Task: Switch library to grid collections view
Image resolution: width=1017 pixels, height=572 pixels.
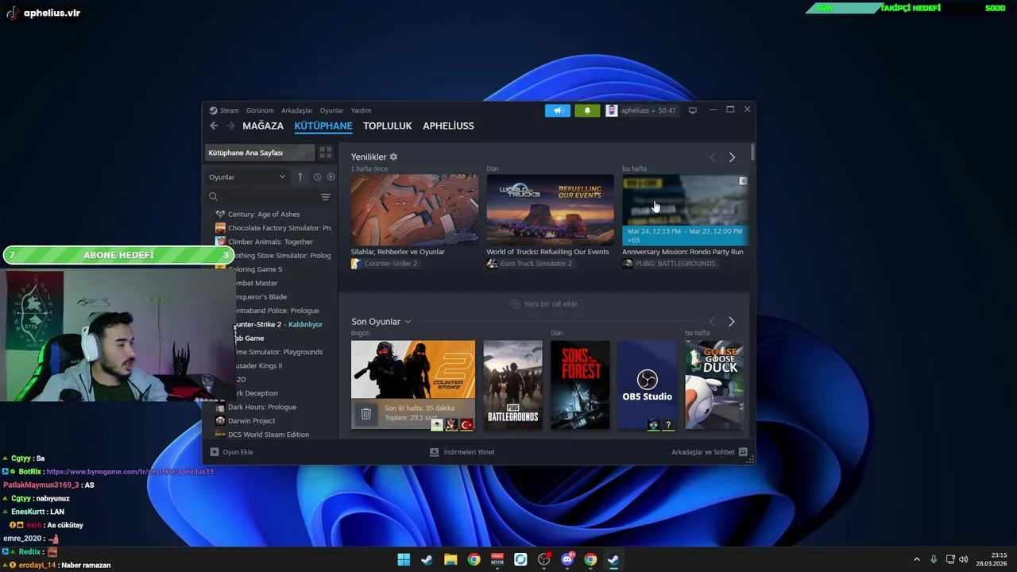Action: pos(326,153)
